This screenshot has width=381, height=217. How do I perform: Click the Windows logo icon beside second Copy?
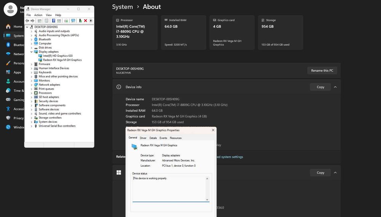tap(118, 172)
